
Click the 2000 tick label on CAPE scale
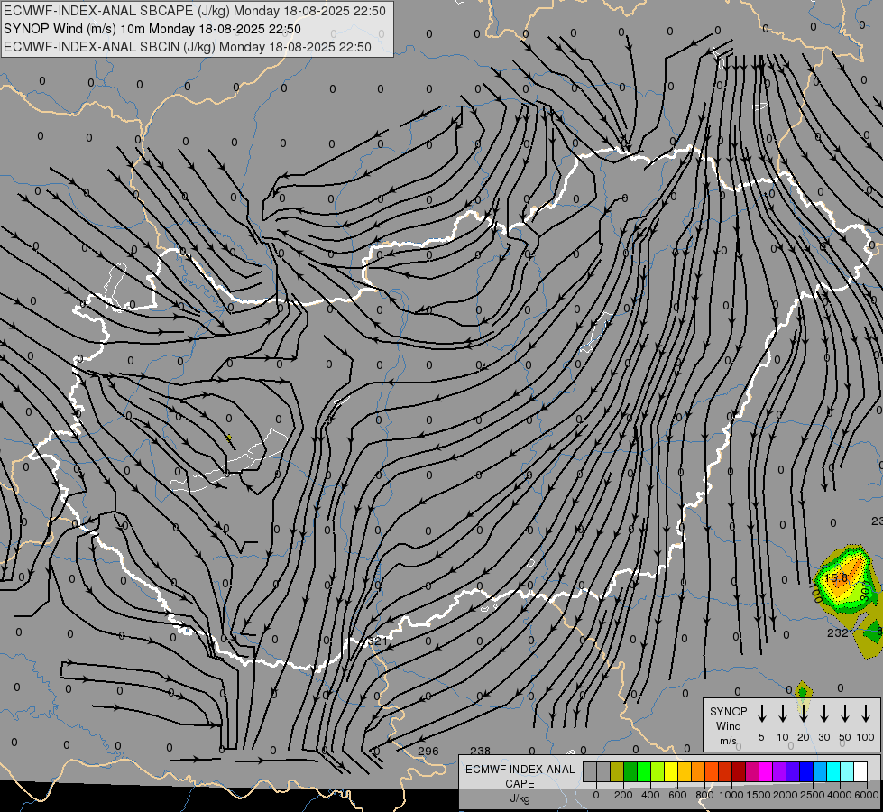point(786,795)
